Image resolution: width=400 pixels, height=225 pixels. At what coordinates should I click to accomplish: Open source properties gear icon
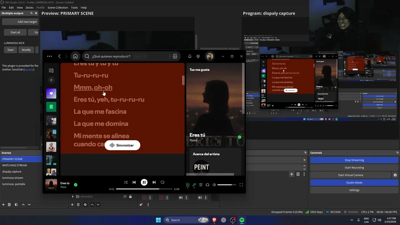click(x=85, y=205)
